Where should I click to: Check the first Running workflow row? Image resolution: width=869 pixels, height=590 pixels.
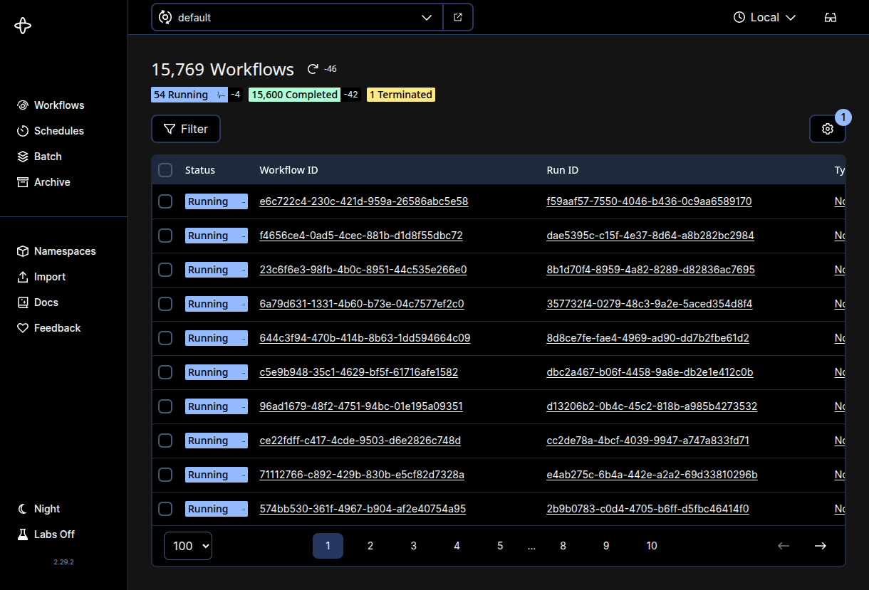click(165, 201)
